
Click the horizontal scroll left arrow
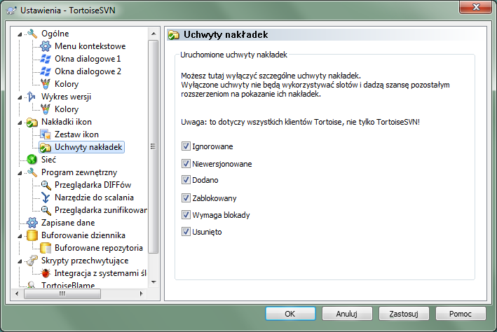click(17, 293)
